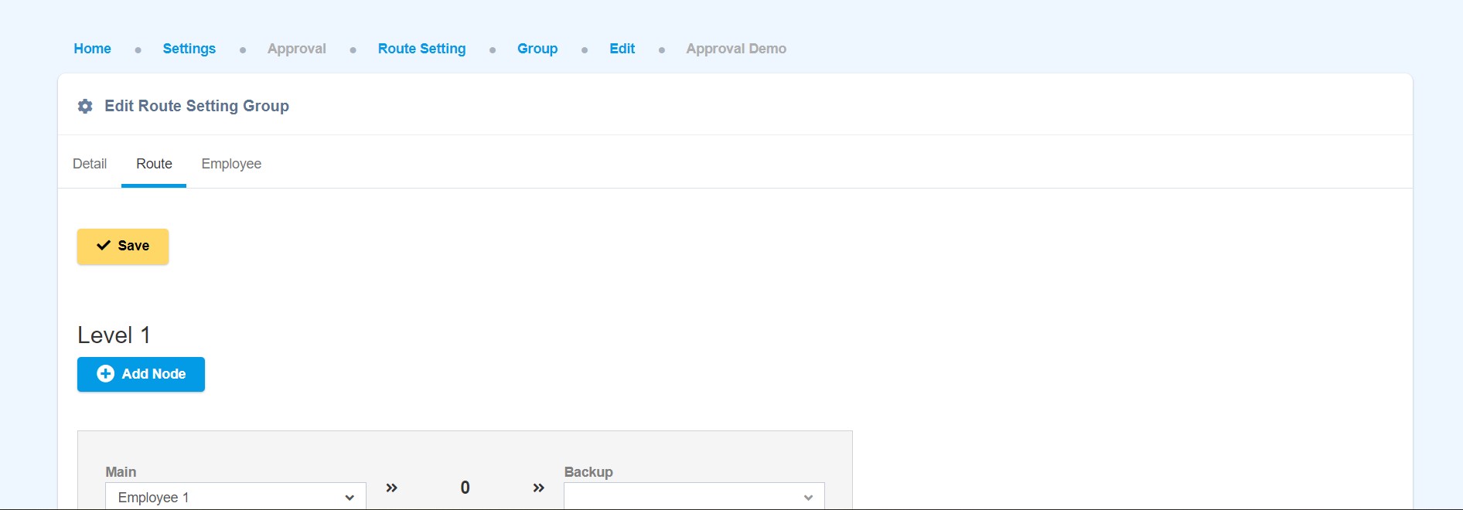This screenshot has height=510, width=1463.
Task: Open the Main employee dropdown
Action: 235,497
